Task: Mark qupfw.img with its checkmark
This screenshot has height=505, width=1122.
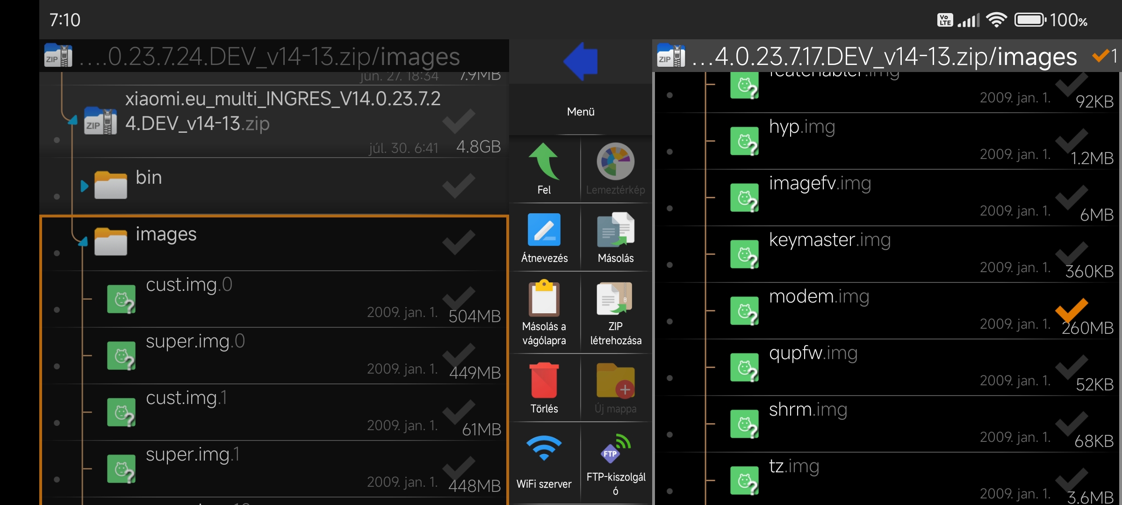Action: 1072,367
